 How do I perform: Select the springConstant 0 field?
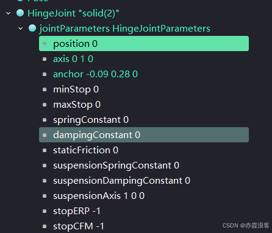coord(144,120)
